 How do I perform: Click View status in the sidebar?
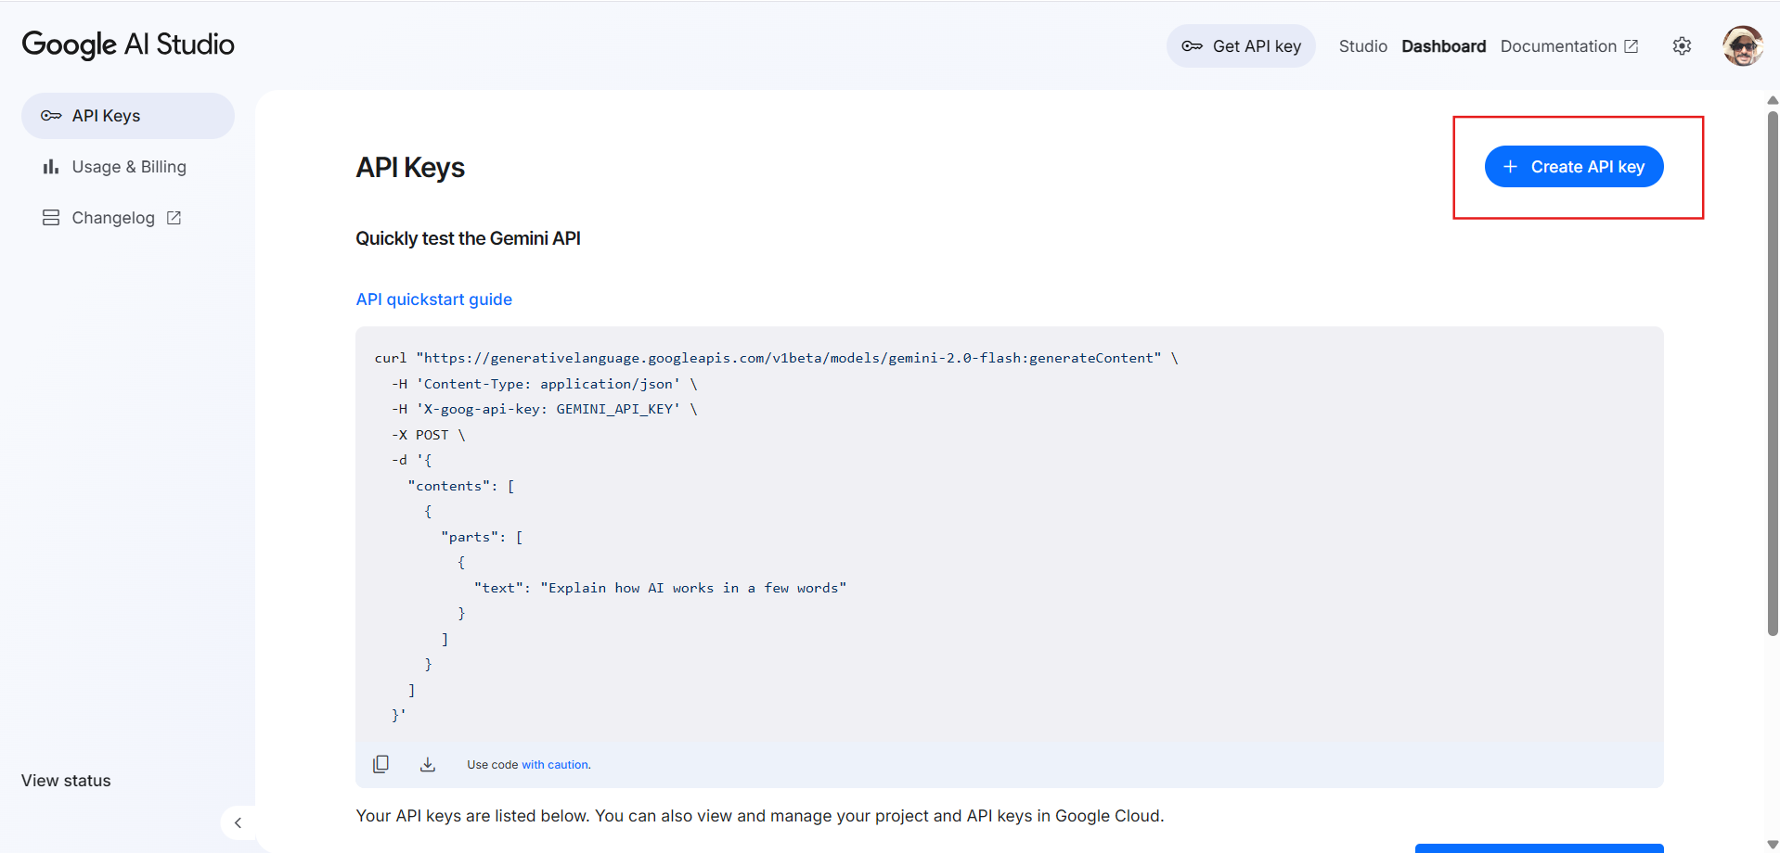(65, 780)
